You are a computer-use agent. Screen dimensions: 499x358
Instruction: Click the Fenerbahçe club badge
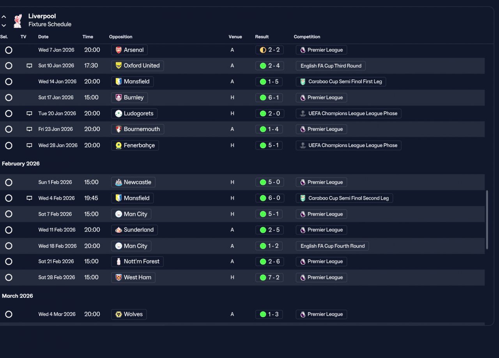[x=119, y=146]
